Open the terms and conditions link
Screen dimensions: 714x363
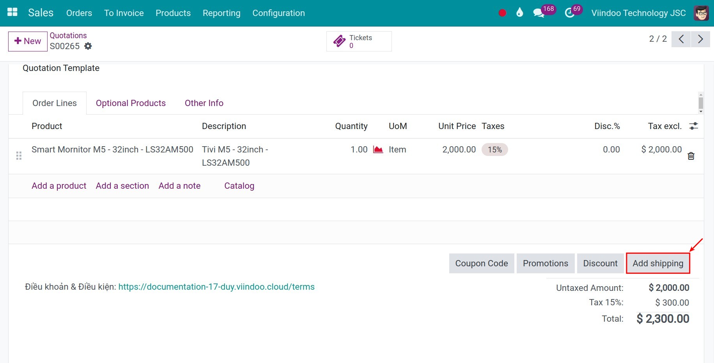click(x=216, y=287)
